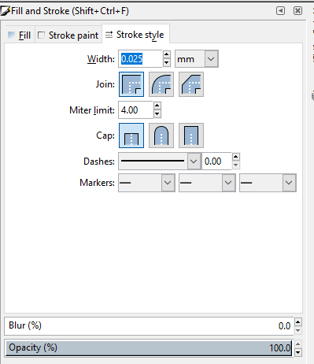Decrease Blur with down arrow
Screen dimensions: 314x364
298,330
